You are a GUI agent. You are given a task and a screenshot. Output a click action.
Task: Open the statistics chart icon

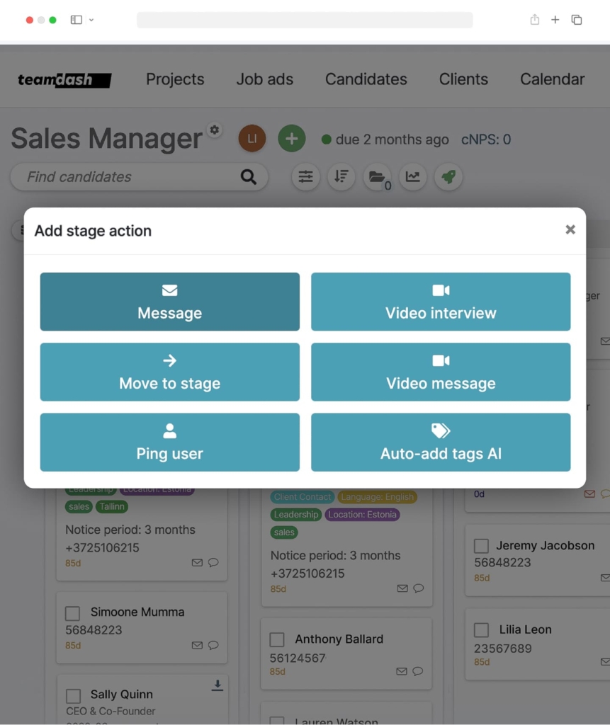coord(413,176)
